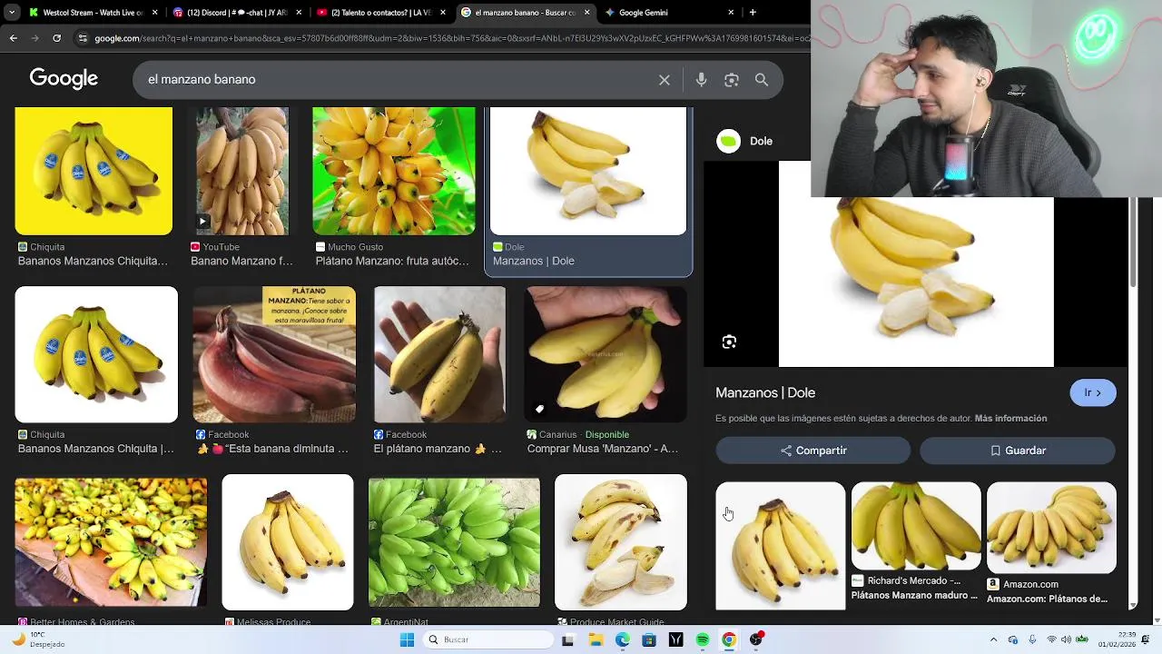Viewport: 1162px width, 654px height.
Task: Open the Melissas Produce banana thumbnail
Action: 288,542
